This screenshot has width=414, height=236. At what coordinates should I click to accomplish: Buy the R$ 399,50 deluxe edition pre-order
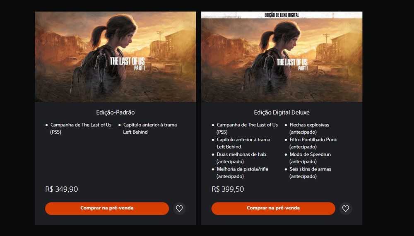[273, 209]
